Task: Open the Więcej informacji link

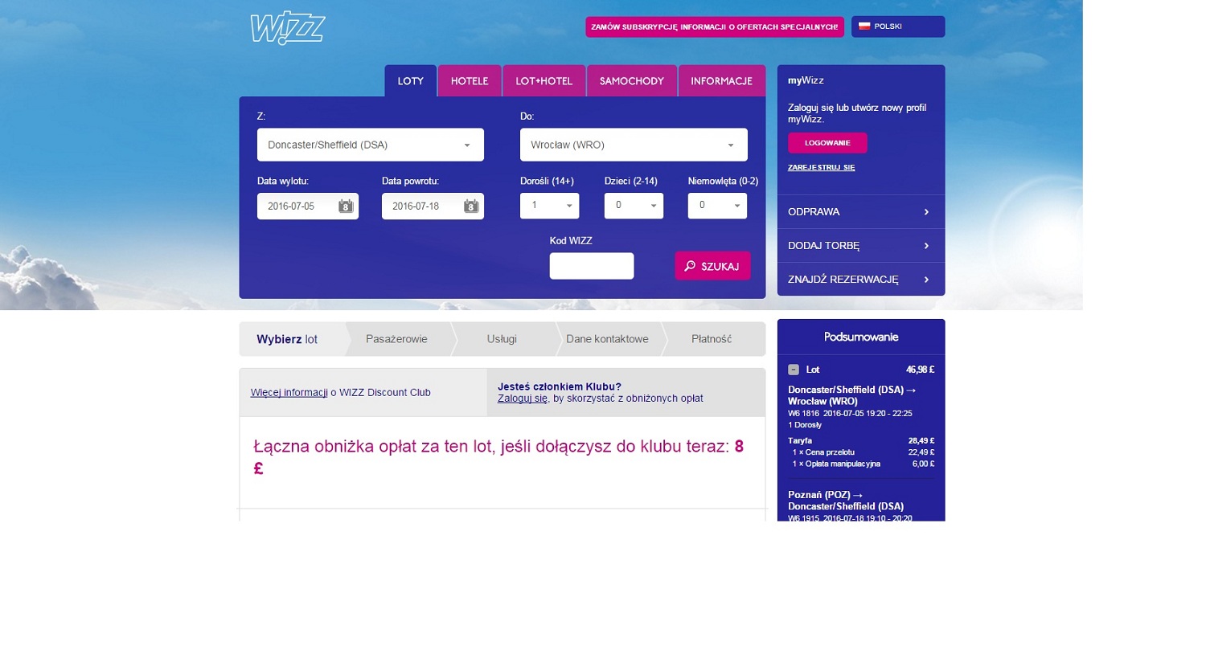Action: pyautogui.click(x=289, y=393)
